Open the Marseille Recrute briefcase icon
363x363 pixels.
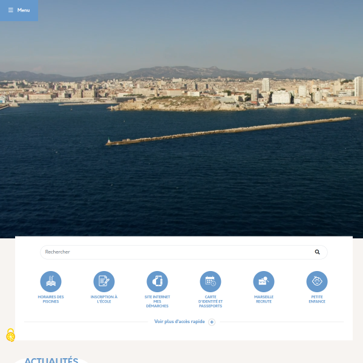[264, 281]
